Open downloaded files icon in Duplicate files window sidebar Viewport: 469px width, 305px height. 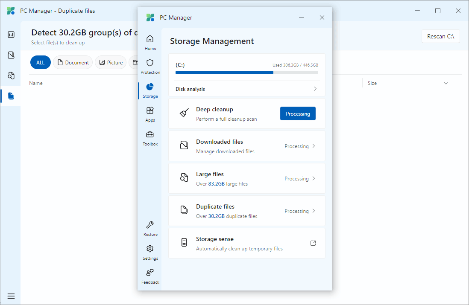click(x=11, y=55)
